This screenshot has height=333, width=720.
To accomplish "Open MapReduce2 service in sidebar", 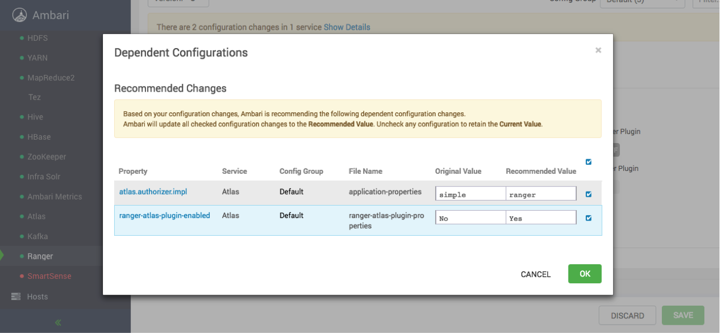I will pyautogui.click(x=51, y=78).
